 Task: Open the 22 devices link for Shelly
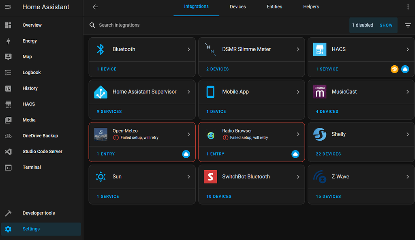click(328, 154)
